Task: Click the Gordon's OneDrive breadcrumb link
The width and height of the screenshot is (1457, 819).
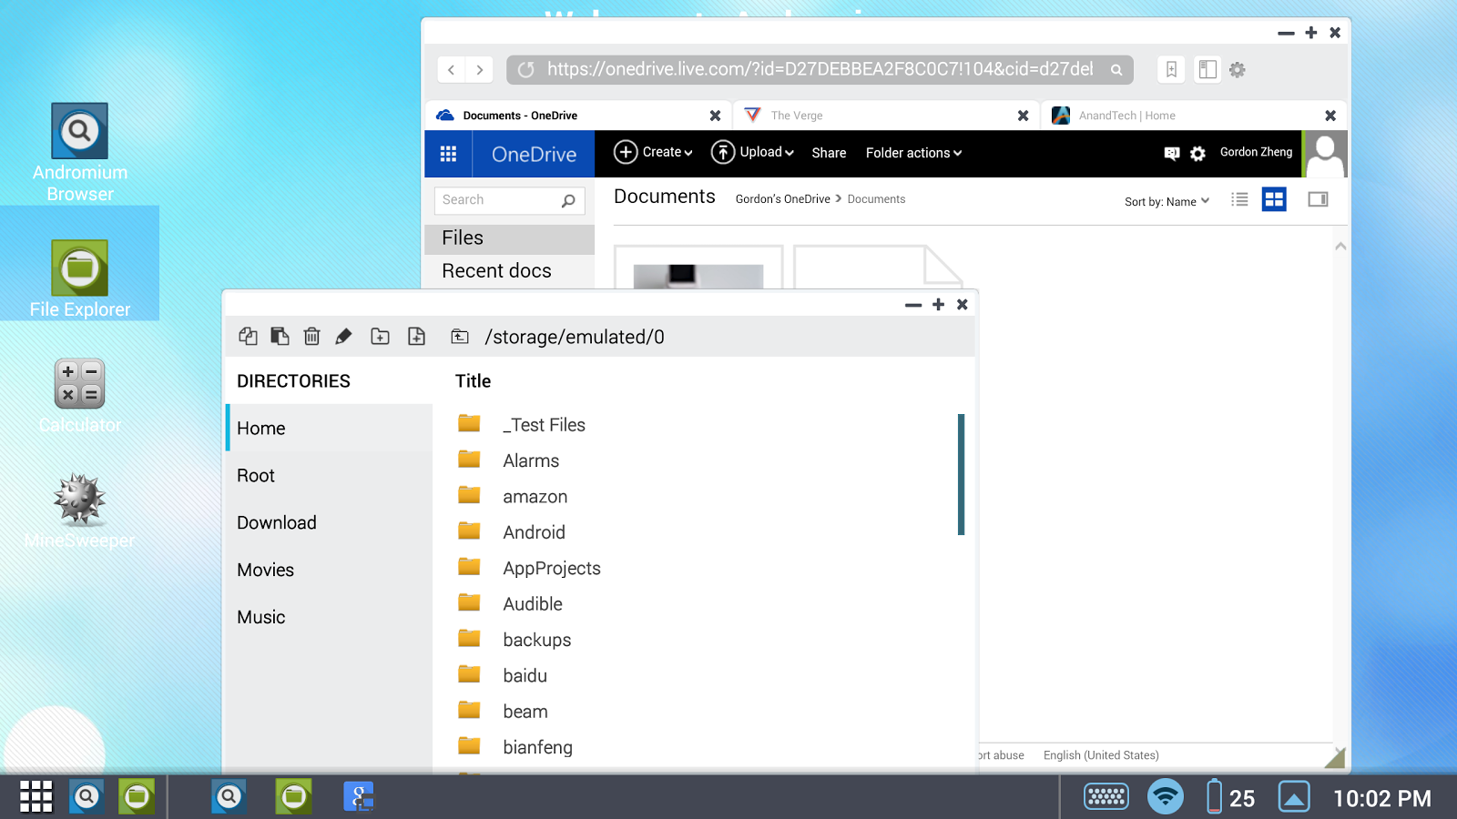Action: coord(783,199)
